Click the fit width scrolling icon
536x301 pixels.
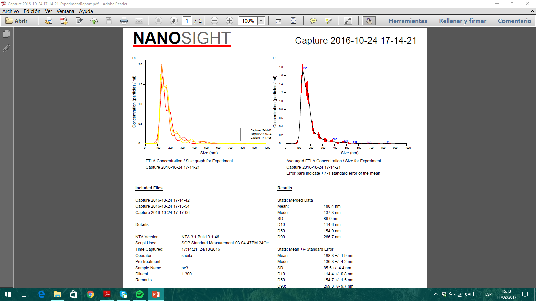278,21
